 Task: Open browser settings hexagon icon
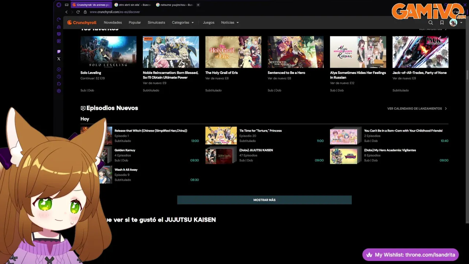[59, 91]
